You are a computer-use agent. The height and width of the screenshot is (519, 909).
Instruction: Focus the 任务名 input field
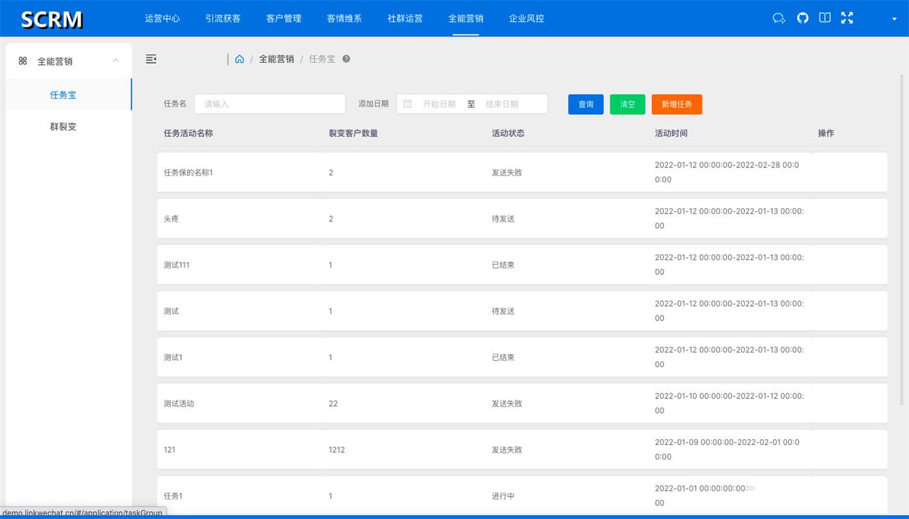(x=269, y=104)
